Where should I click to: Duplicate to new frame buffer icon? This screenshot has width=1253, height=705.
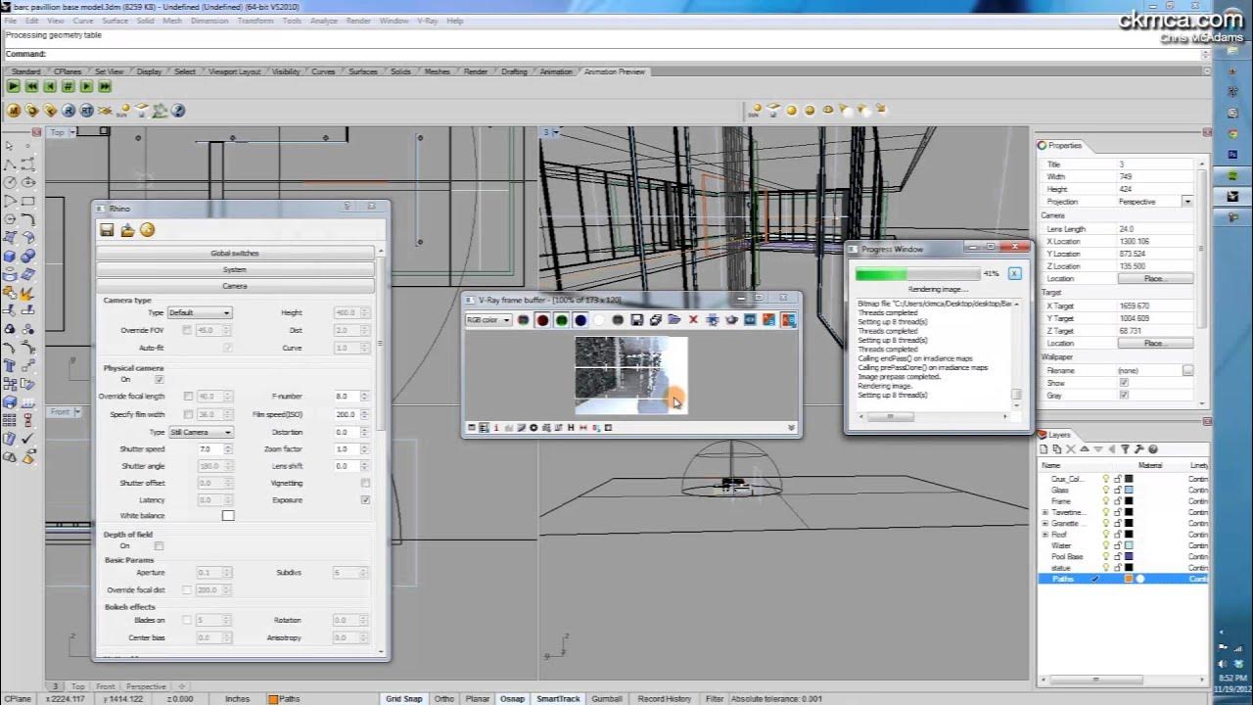[x=656, y=320]
